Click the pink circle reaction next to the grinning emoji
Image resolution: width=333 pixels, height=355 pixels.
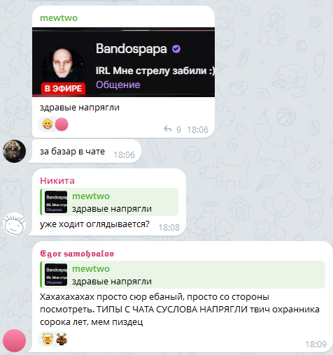62,124
